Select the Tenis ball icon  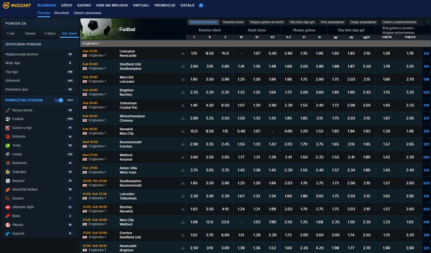8,145
